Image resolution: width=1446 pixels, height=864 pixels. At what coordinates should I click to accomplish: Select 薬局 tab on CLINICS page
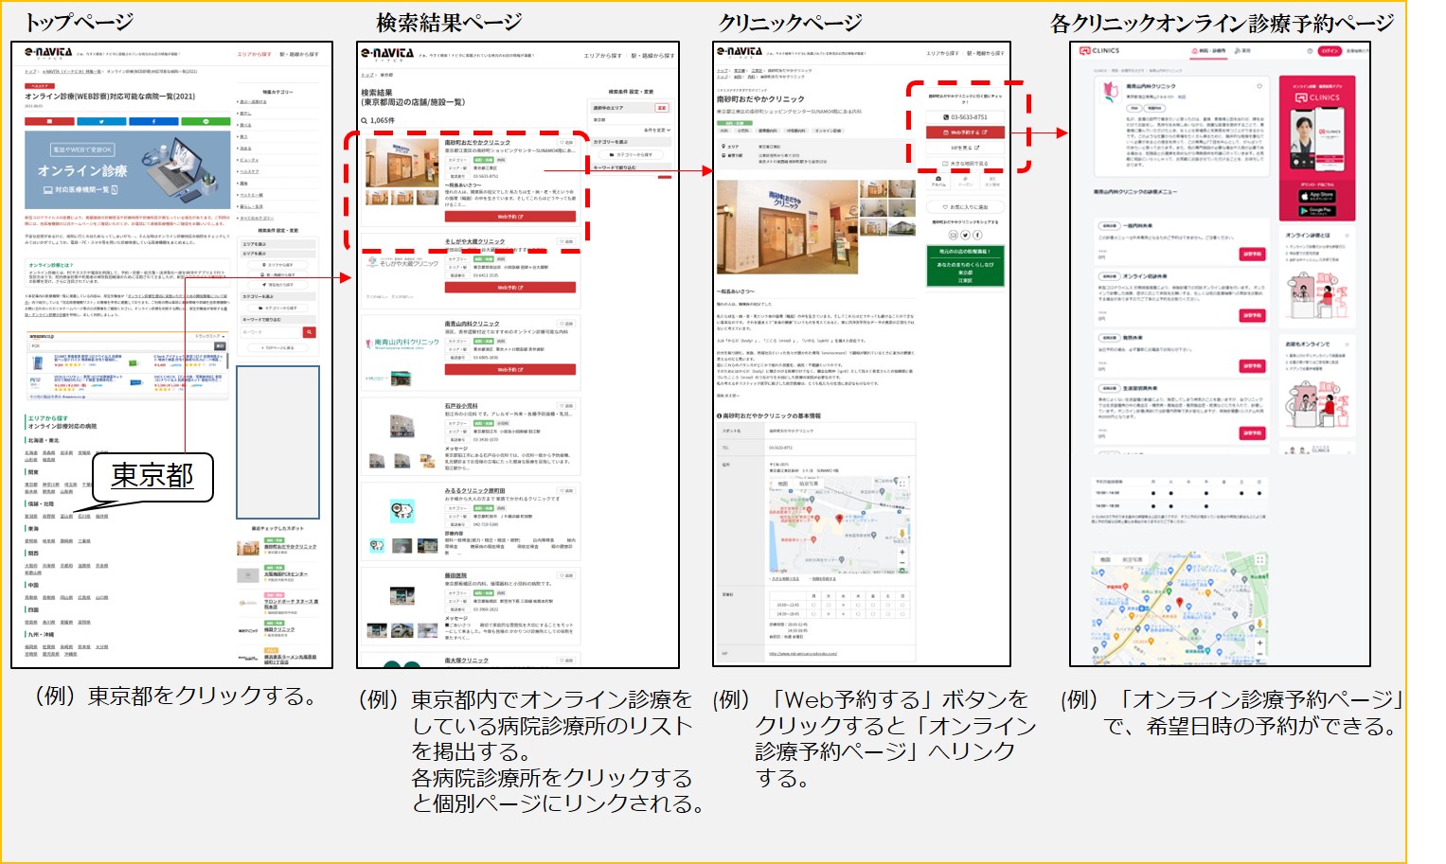pos(1241,51)
